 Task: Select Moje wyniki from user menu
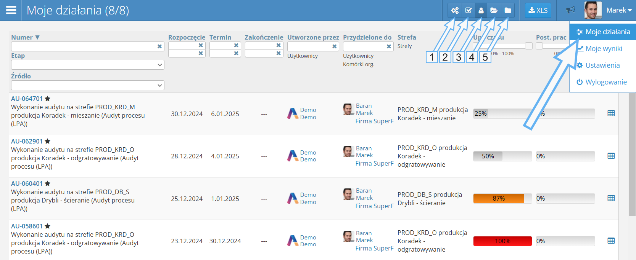pos(604,49)
